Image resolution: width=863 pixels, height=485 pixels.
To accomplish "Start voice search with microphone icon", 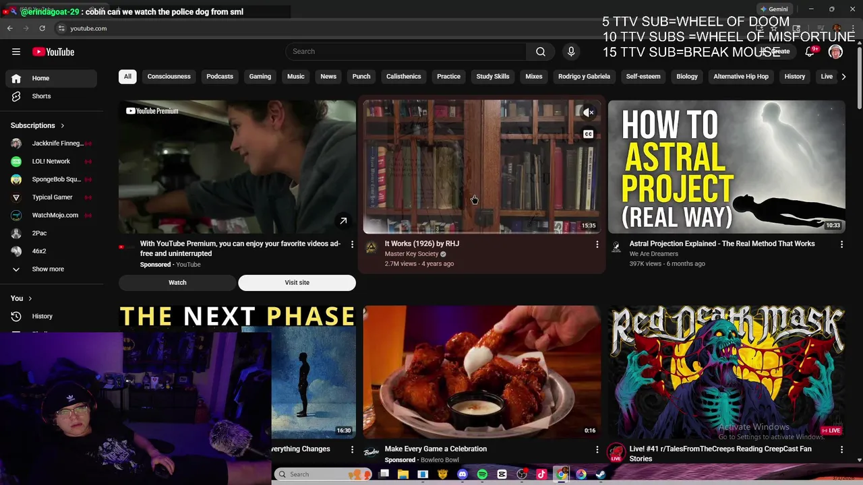I will point(571,52).
